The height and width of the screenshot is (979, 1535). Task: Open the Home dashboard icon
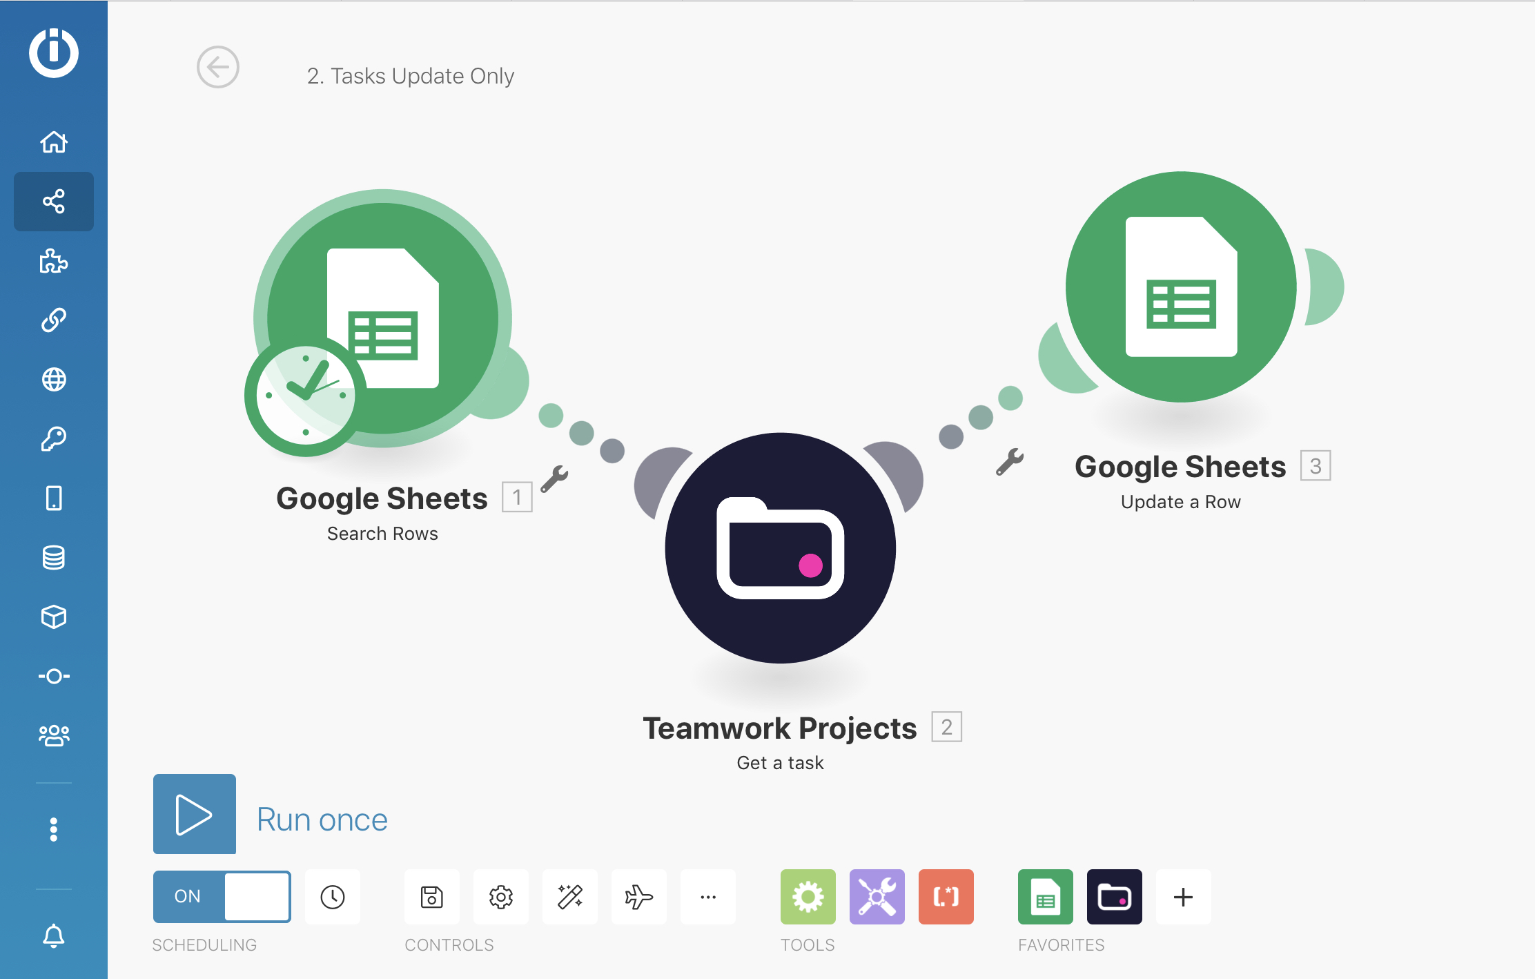[x=54, y=142]
